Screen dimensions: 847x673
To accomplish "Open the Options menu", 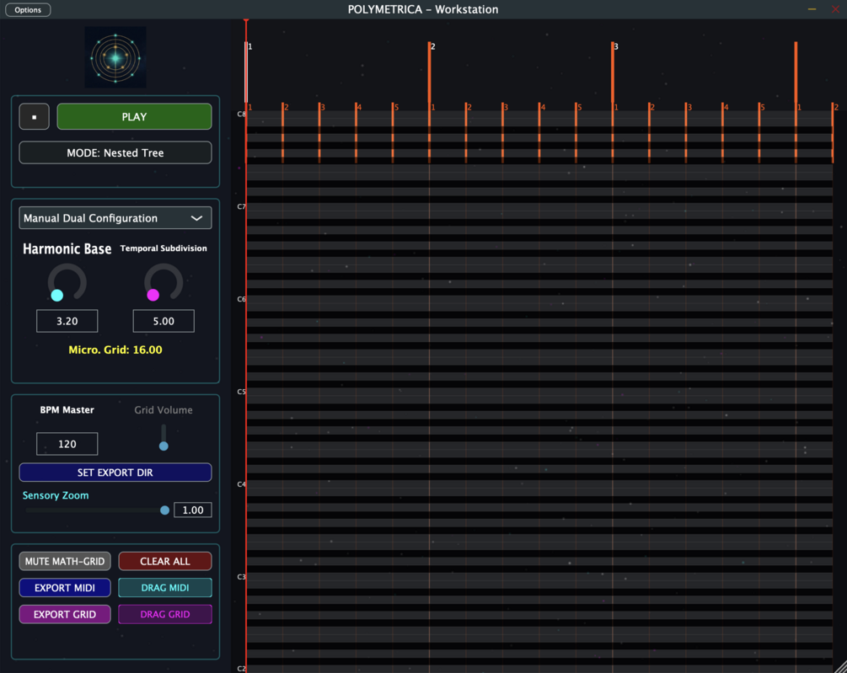I will [x=28, y=10].
